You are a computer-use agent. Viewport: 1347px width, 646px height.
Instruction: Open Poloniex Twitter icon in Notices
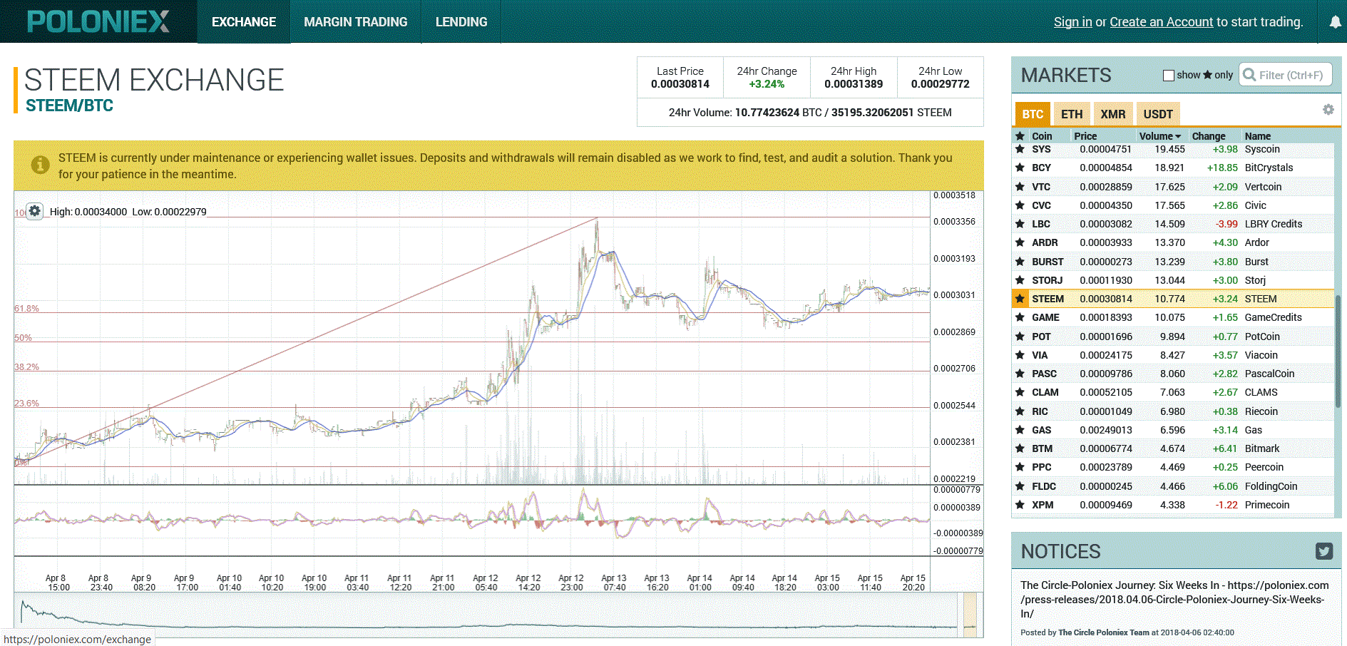[x=1324, y=551]
